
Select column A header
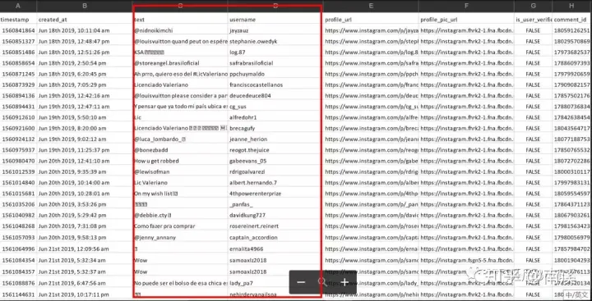tap(18, 6)
